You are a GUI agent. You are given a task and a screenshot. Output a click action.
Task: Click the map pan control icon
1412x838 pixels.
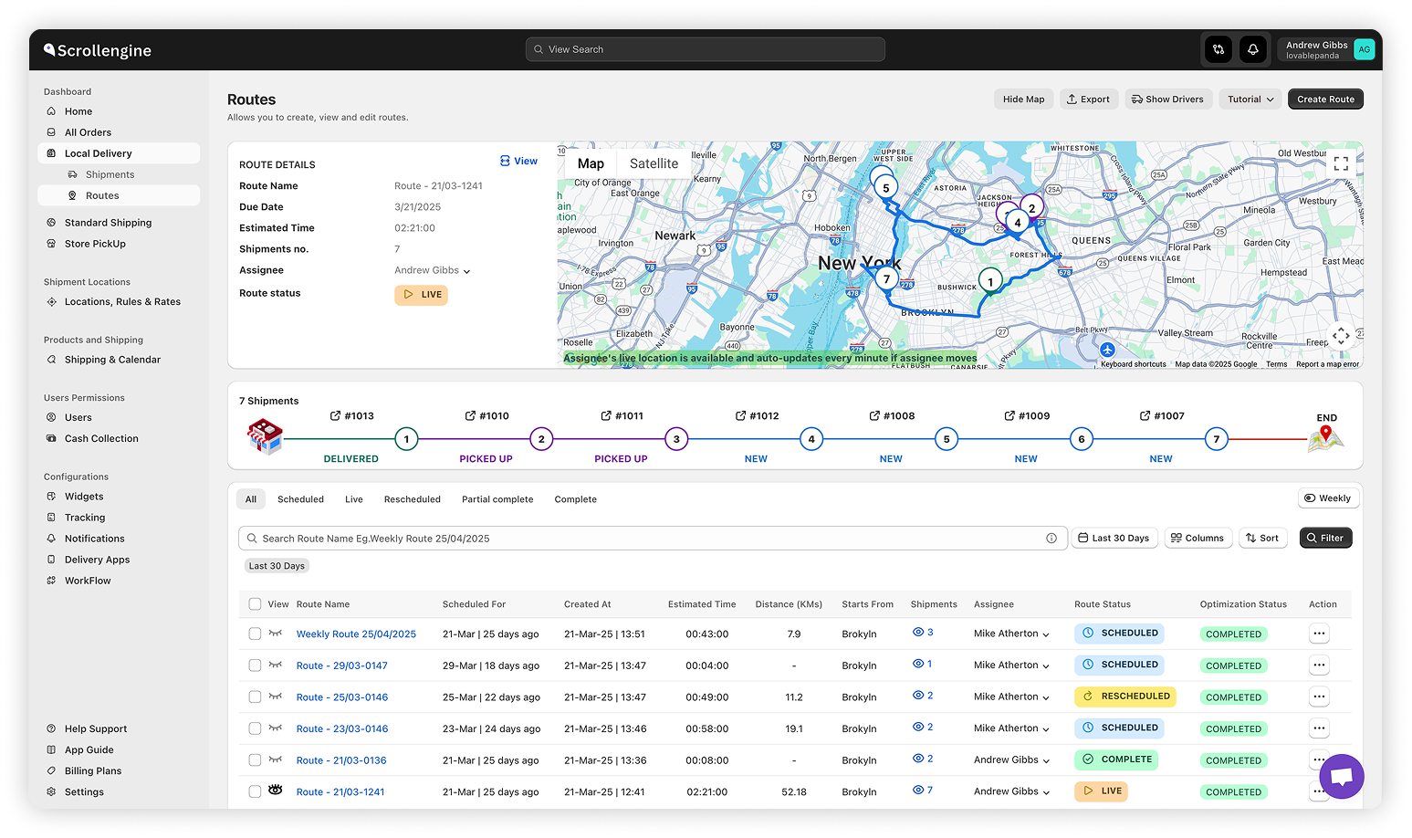coord(1341,335)
